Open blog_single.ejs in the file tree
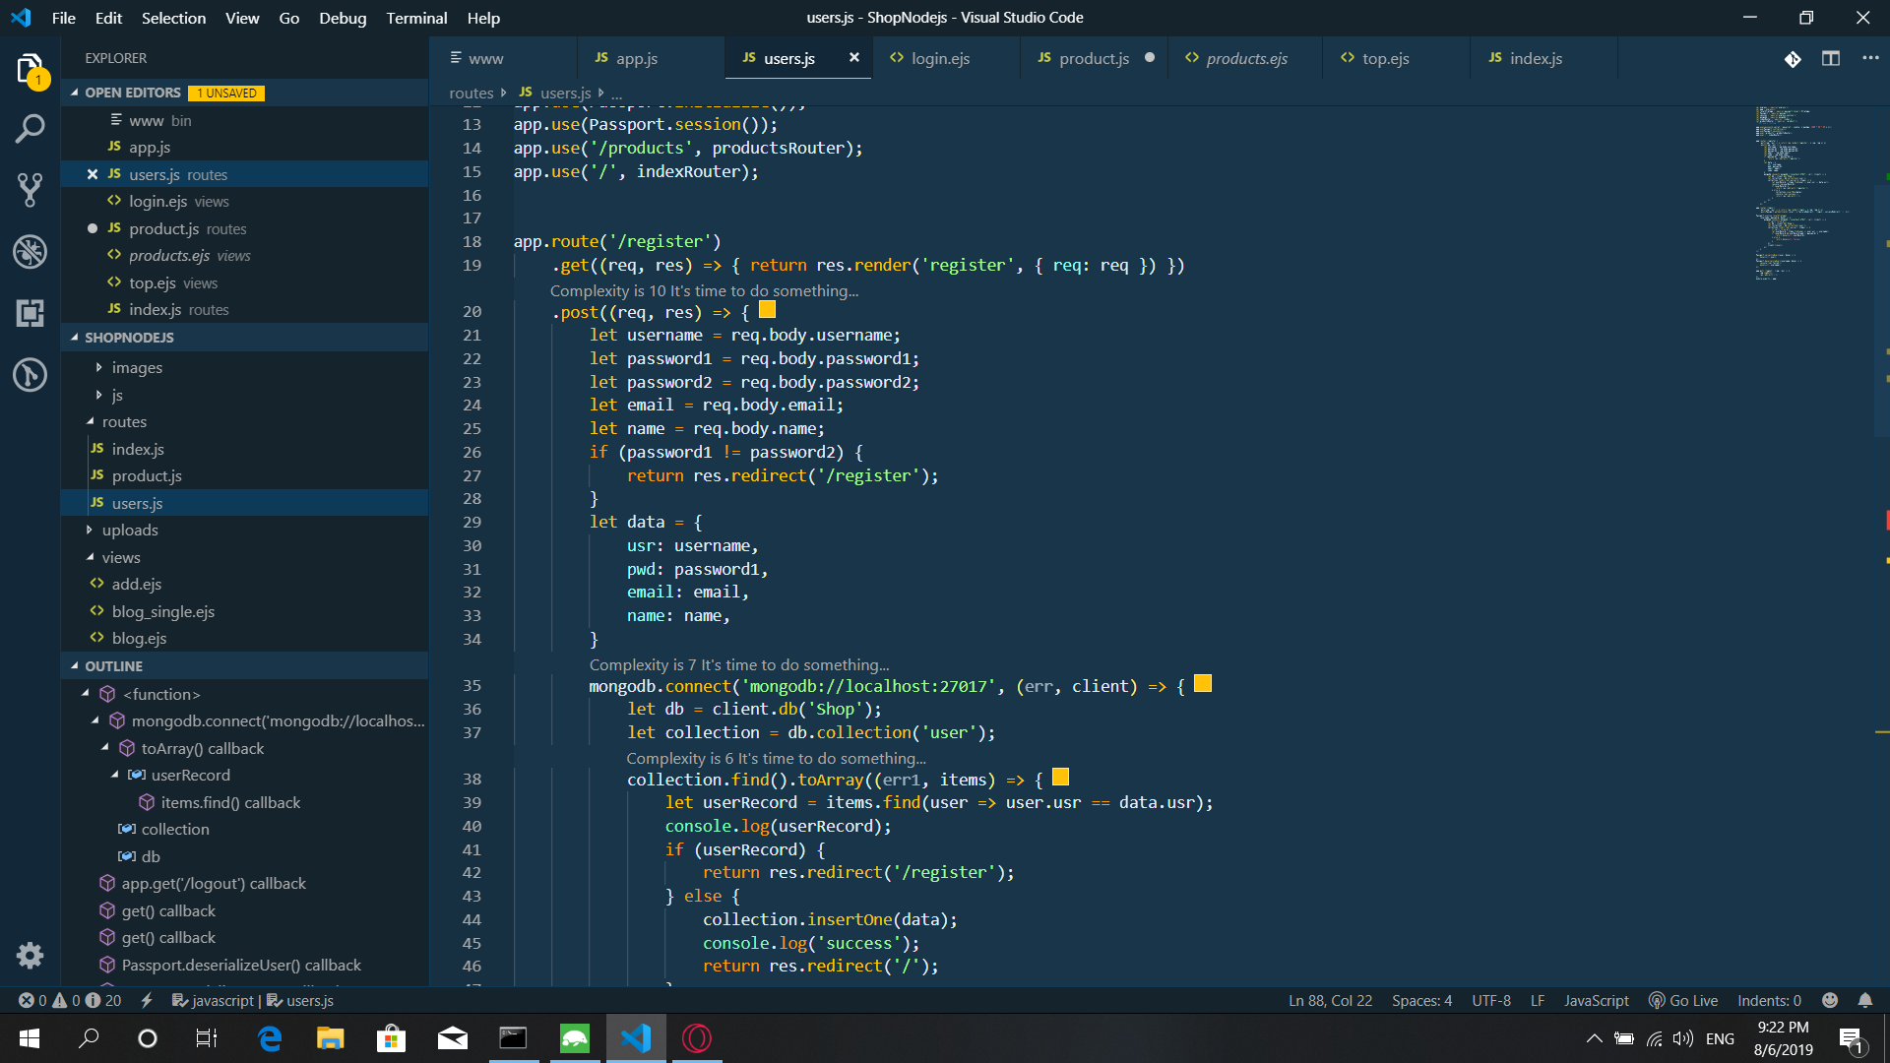The width and height of the screenshot is (1890, 1063). [x=162, y=611]
